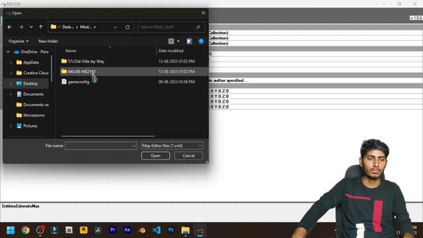Launch Google Chrome from taskbar
This screenshot has width=423, height=238.
click(26, 230)
